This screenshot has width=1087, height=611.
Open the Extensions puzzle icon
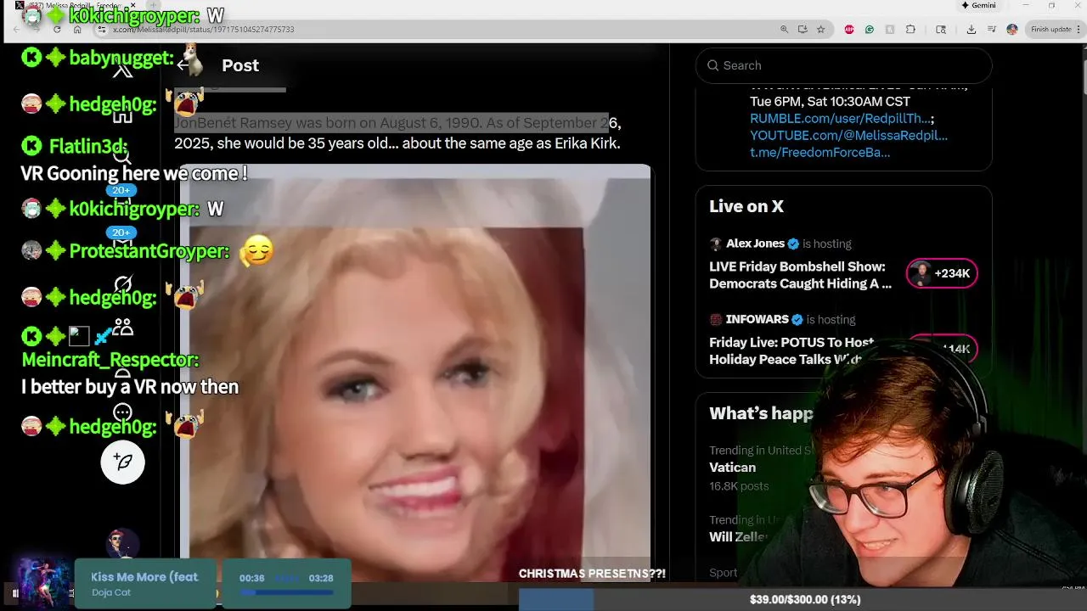click(910, 29)
